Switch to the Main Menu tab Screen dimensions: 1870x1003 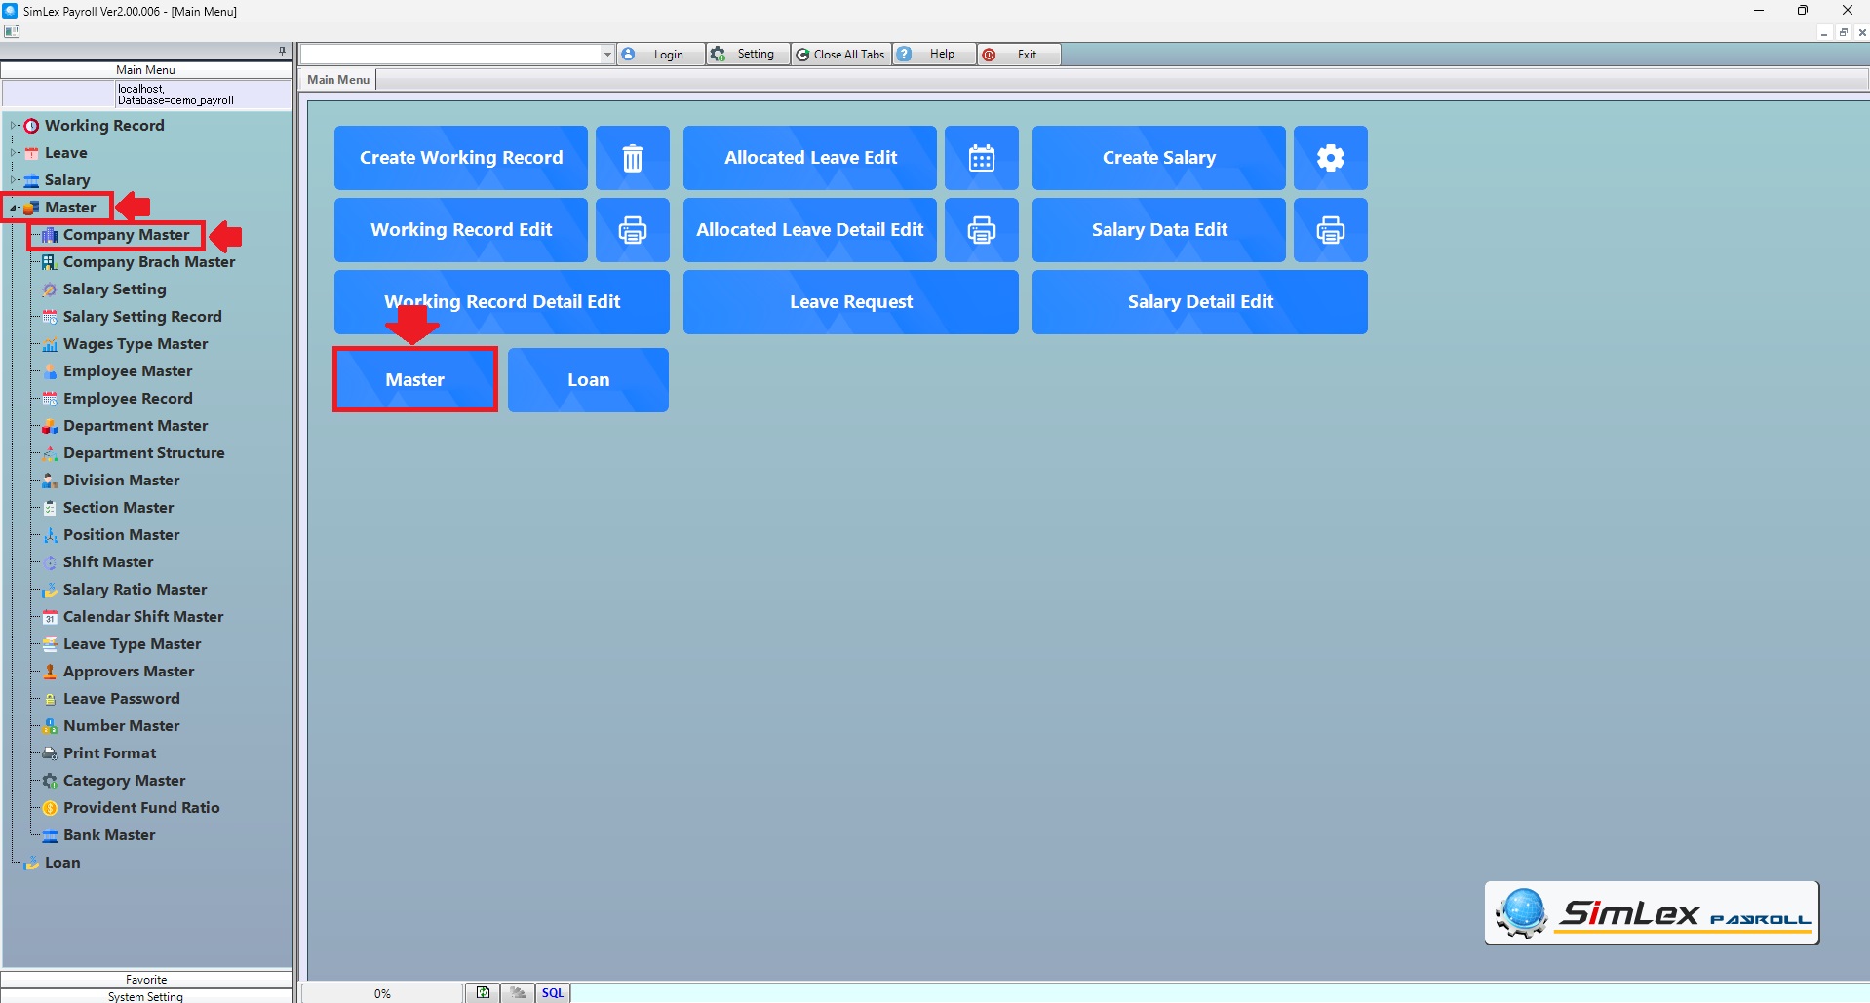(338, 80)
